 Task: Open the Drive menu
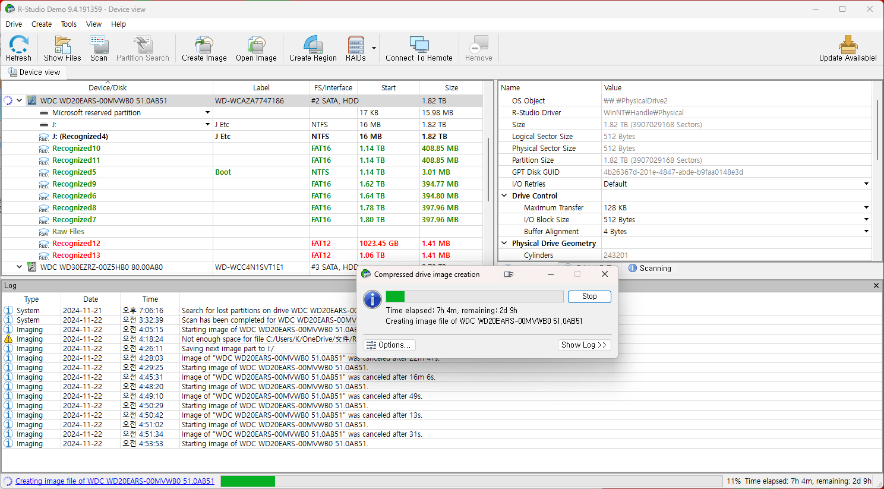tap(14, 24)
